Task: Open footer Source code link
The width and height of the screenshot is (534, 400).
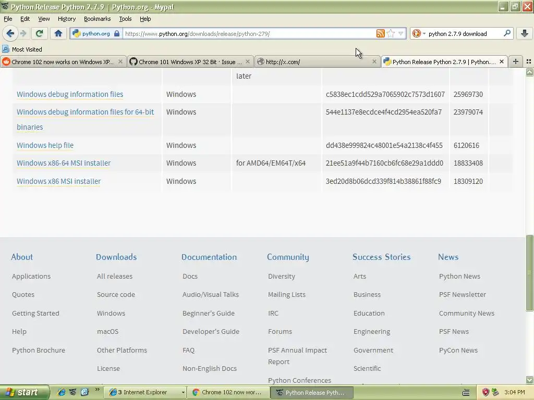Action: [116, 295]
